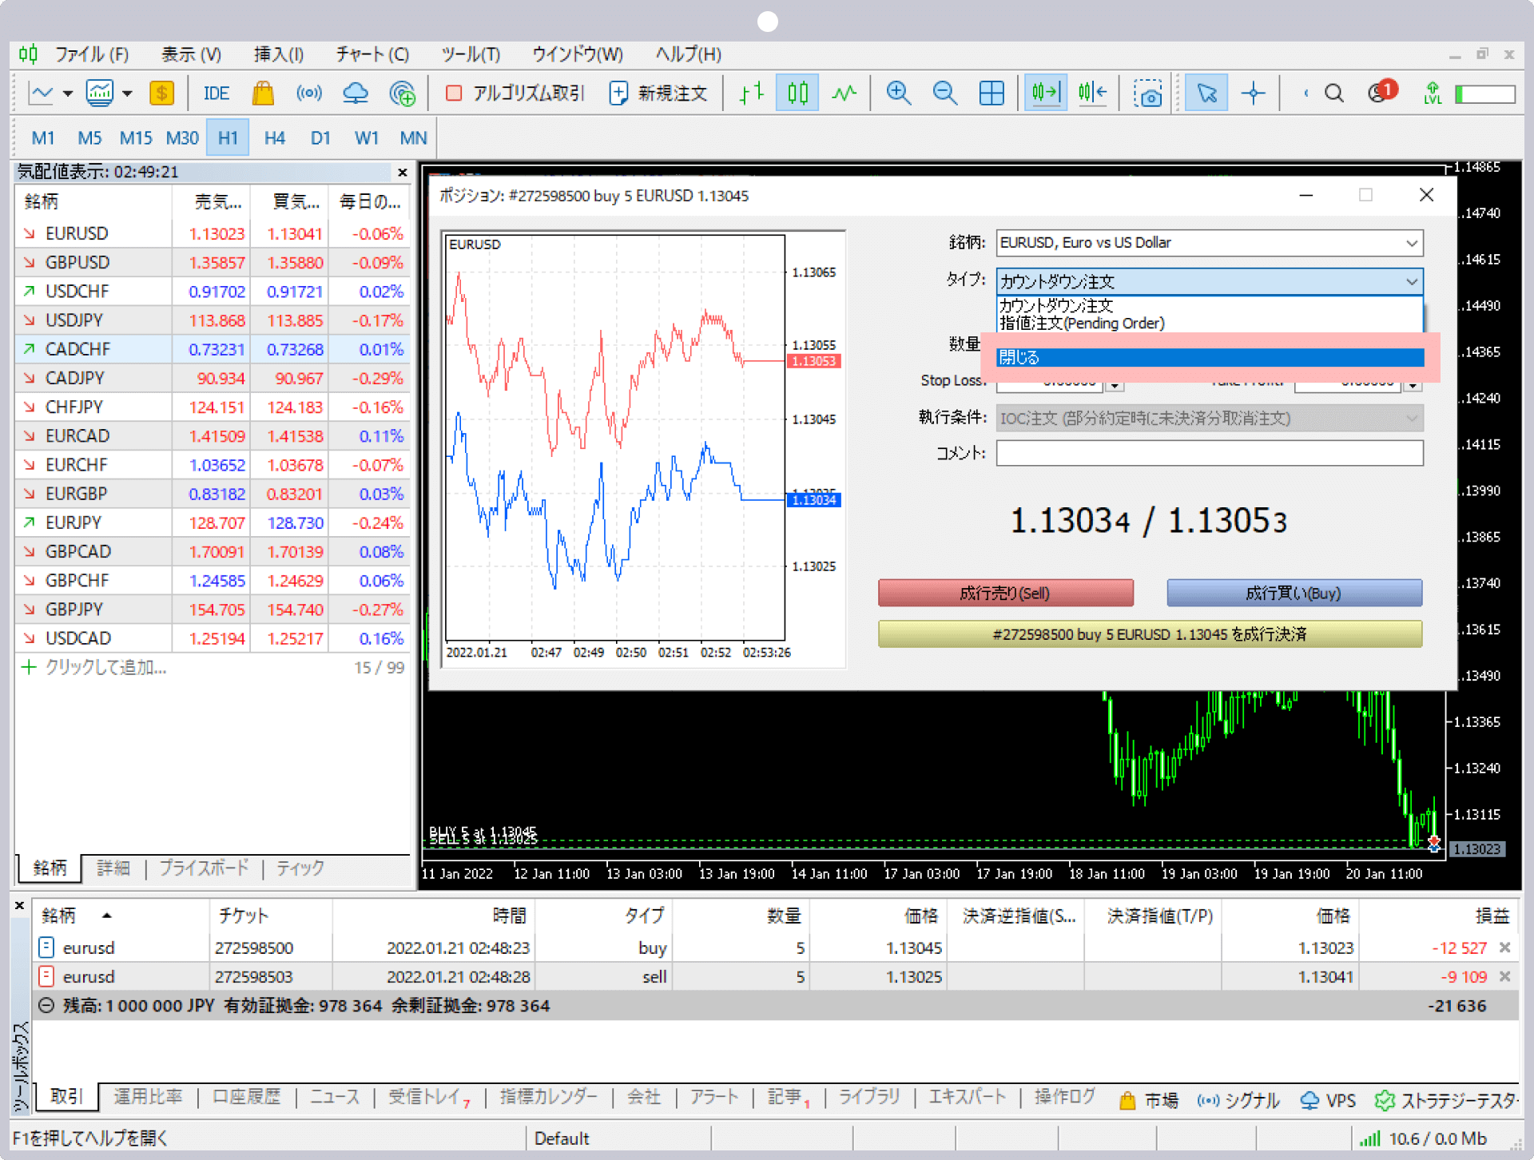The height and width of the screenshot is (1160, 1534).
Task: Open 執行条件 IOC注文 dropdown
Action: pos(1210,419)
